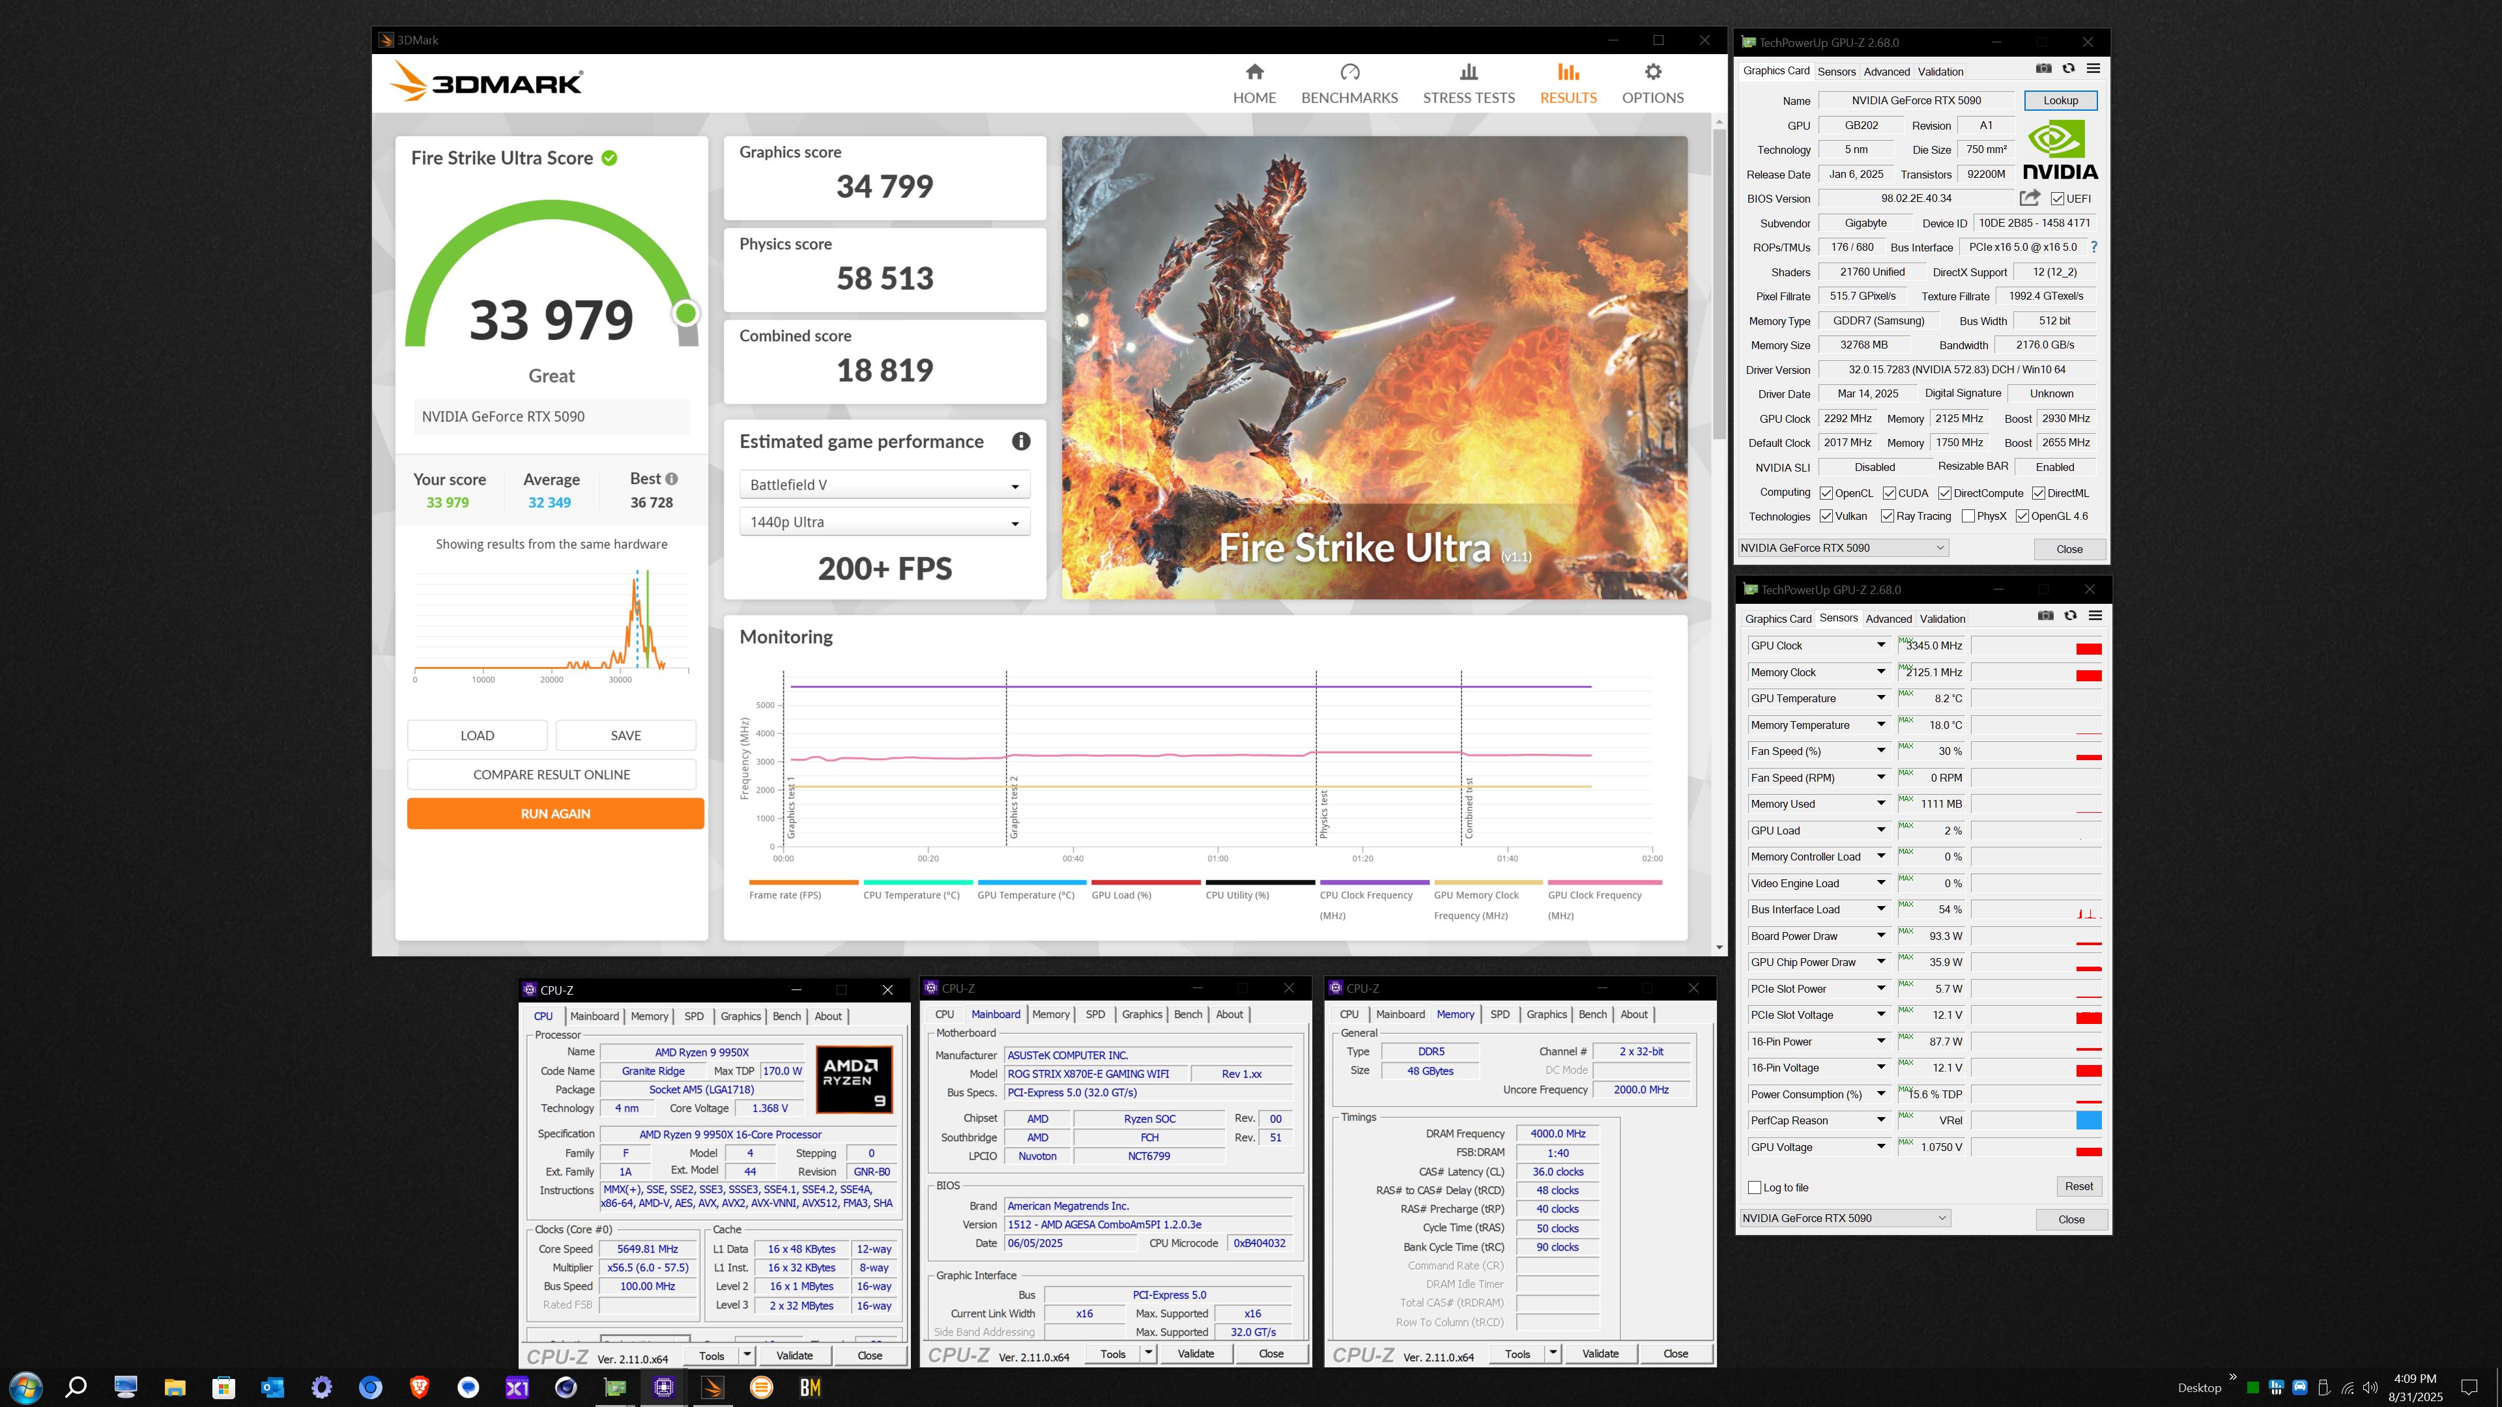The image size is (2502, 1407).
Task: Click the Bus Interface question mark in GPU-Z
Action: pyautogui.click(x=2094, y=248)
